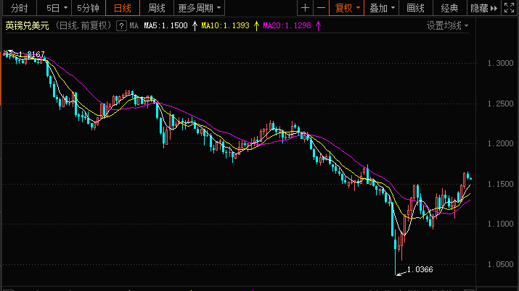
Task: Select the 1.2500 price axis label
Action: click(500, 104)
